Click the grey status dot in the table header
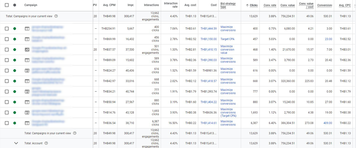This screenshot has height=148, width=356. tap(15, 5)
